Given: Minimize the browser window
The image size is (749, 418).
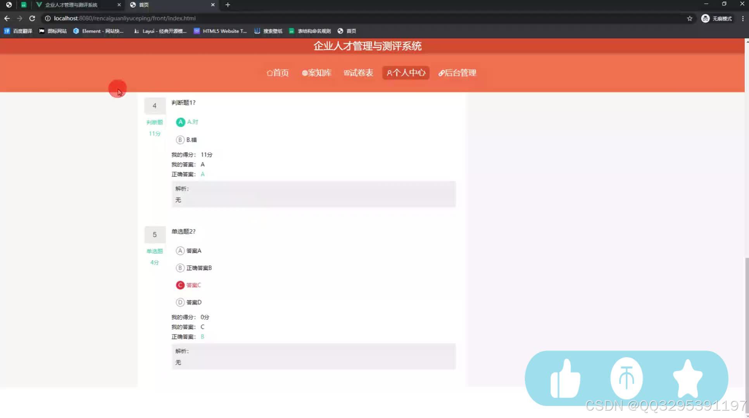Looking at the screenshot, I should click(706, 4).
